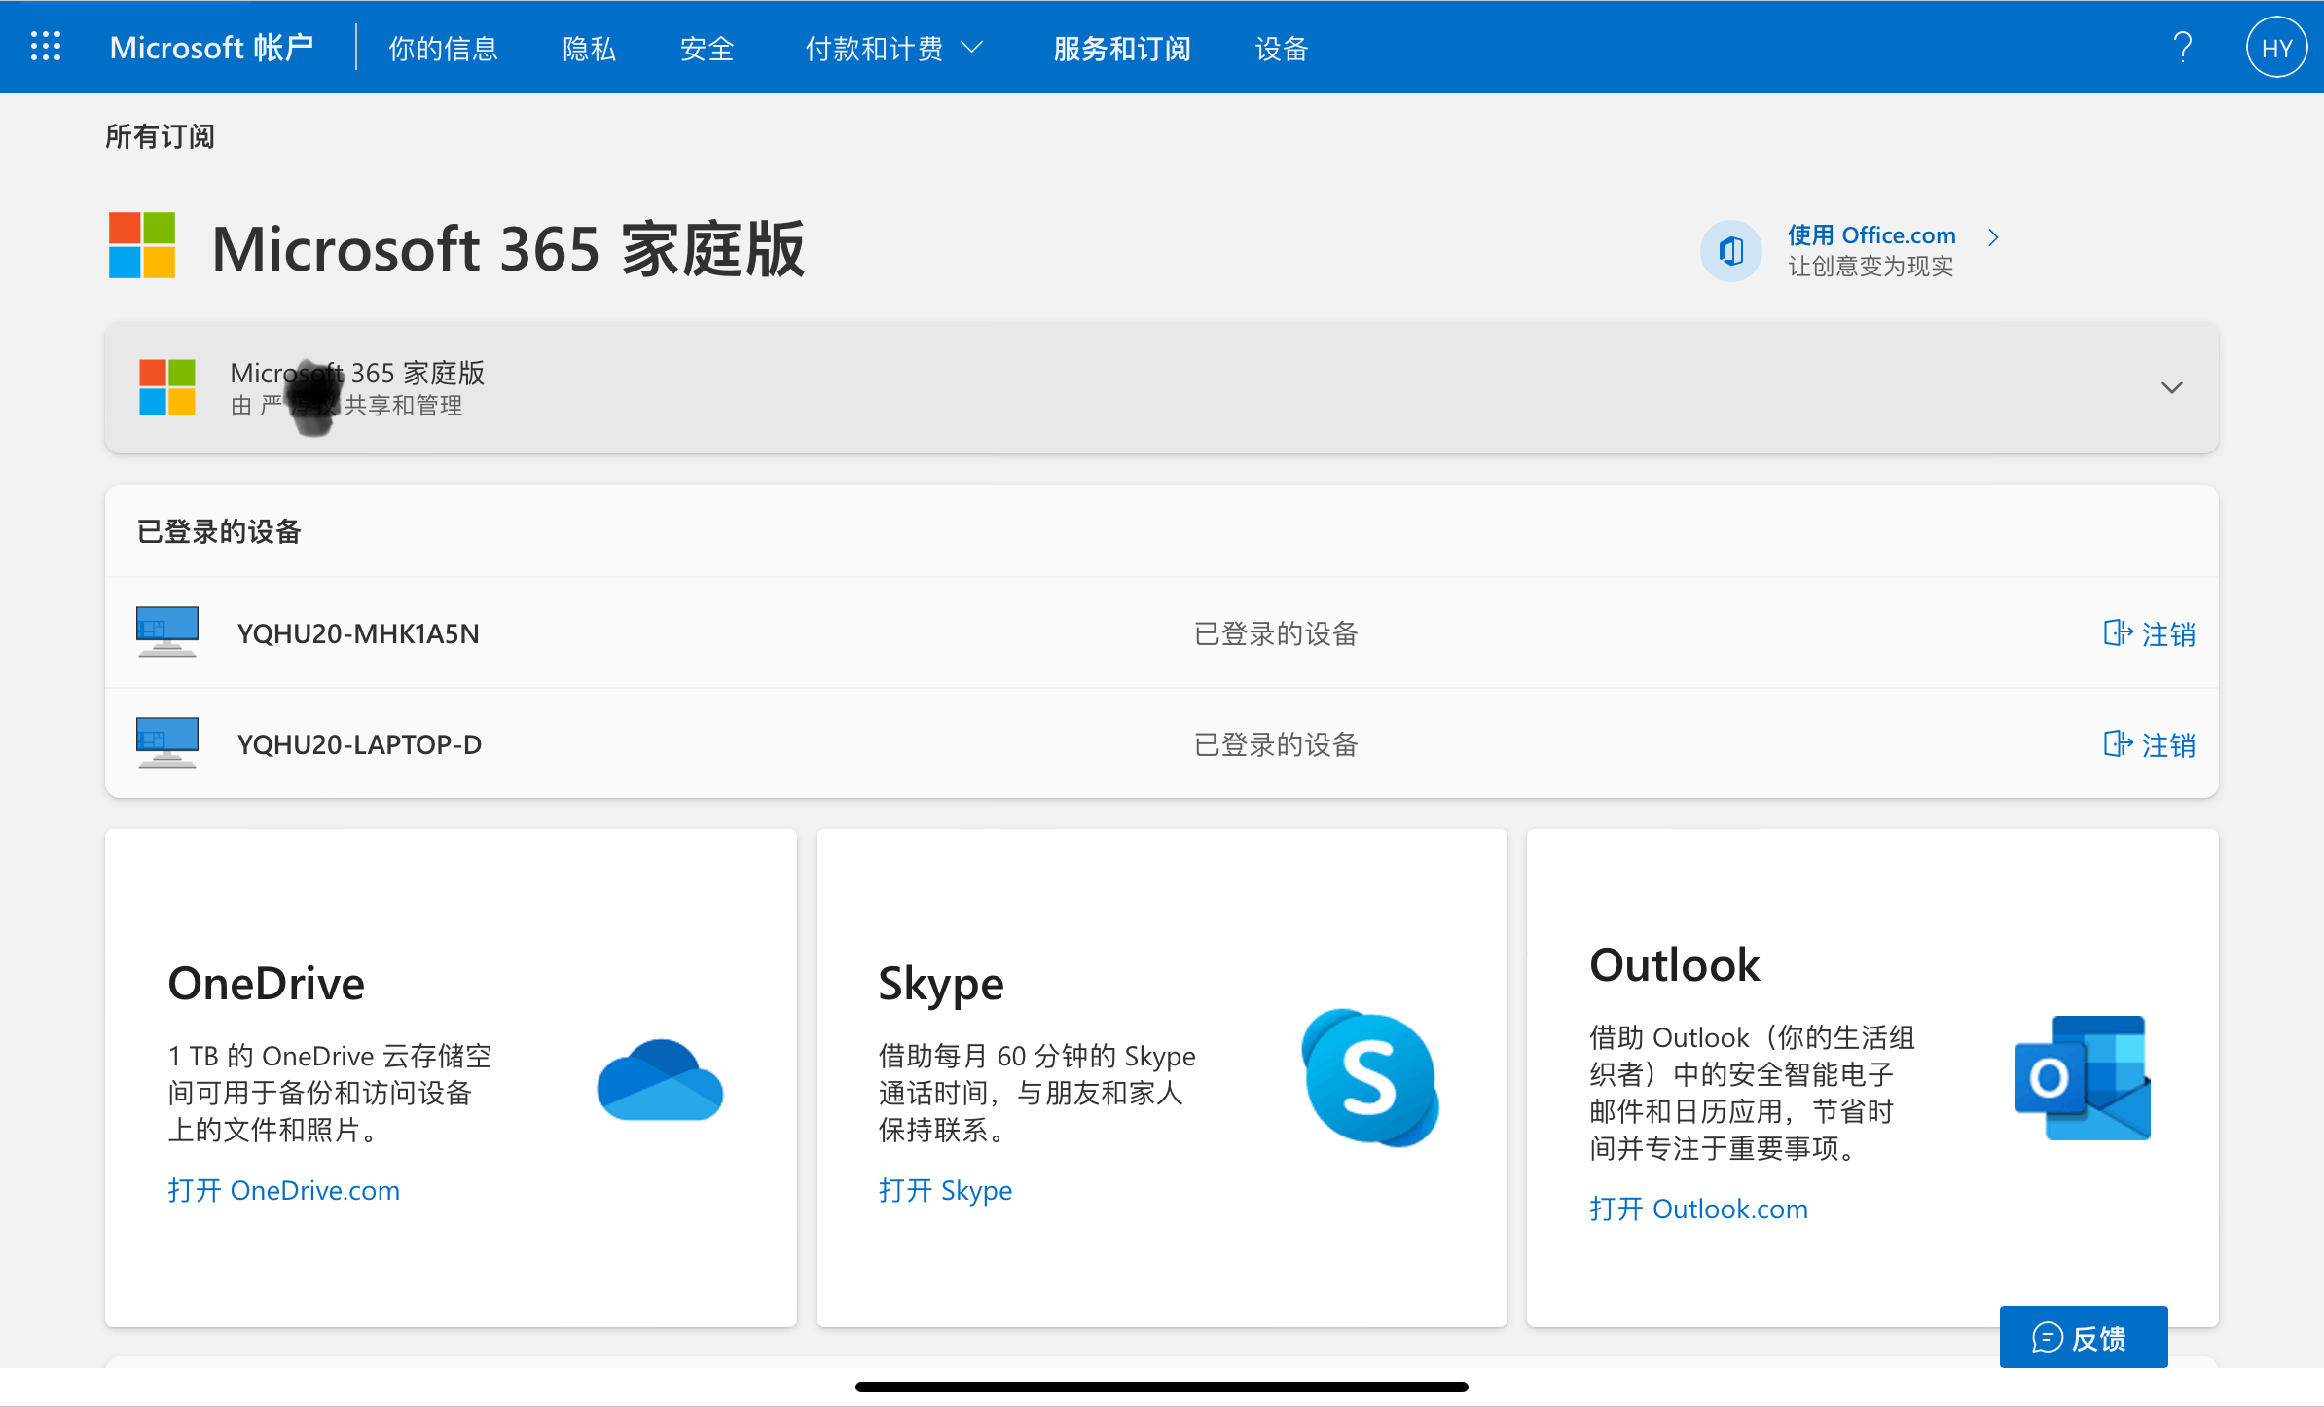Click the arrow next to 使用 Office.com

pyautogui.click(x=1993, y=237)
